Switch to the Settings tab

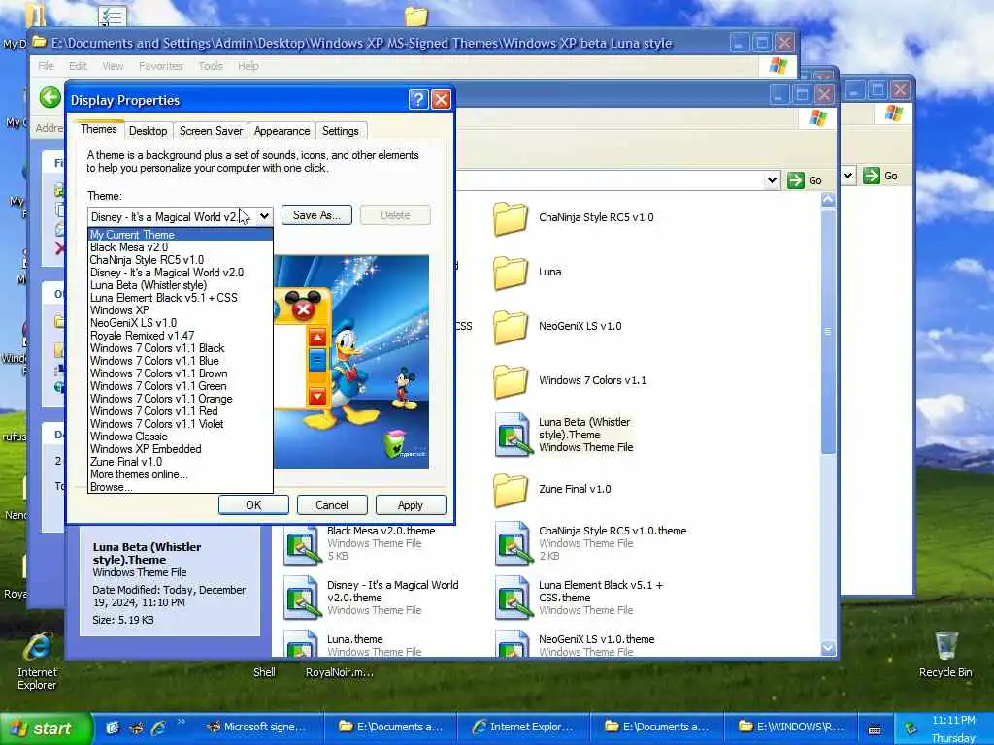341,131
